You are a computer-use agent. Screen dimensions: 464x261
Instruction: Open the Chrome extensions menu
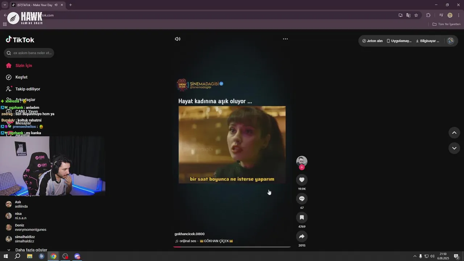428,15
